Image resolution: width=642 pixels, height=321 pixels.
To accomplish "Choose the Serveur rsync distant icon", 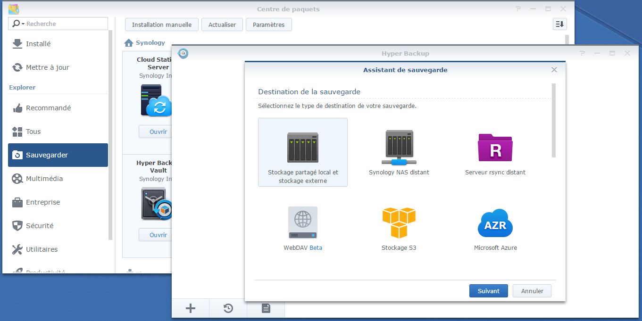I will tap(495, 147).
